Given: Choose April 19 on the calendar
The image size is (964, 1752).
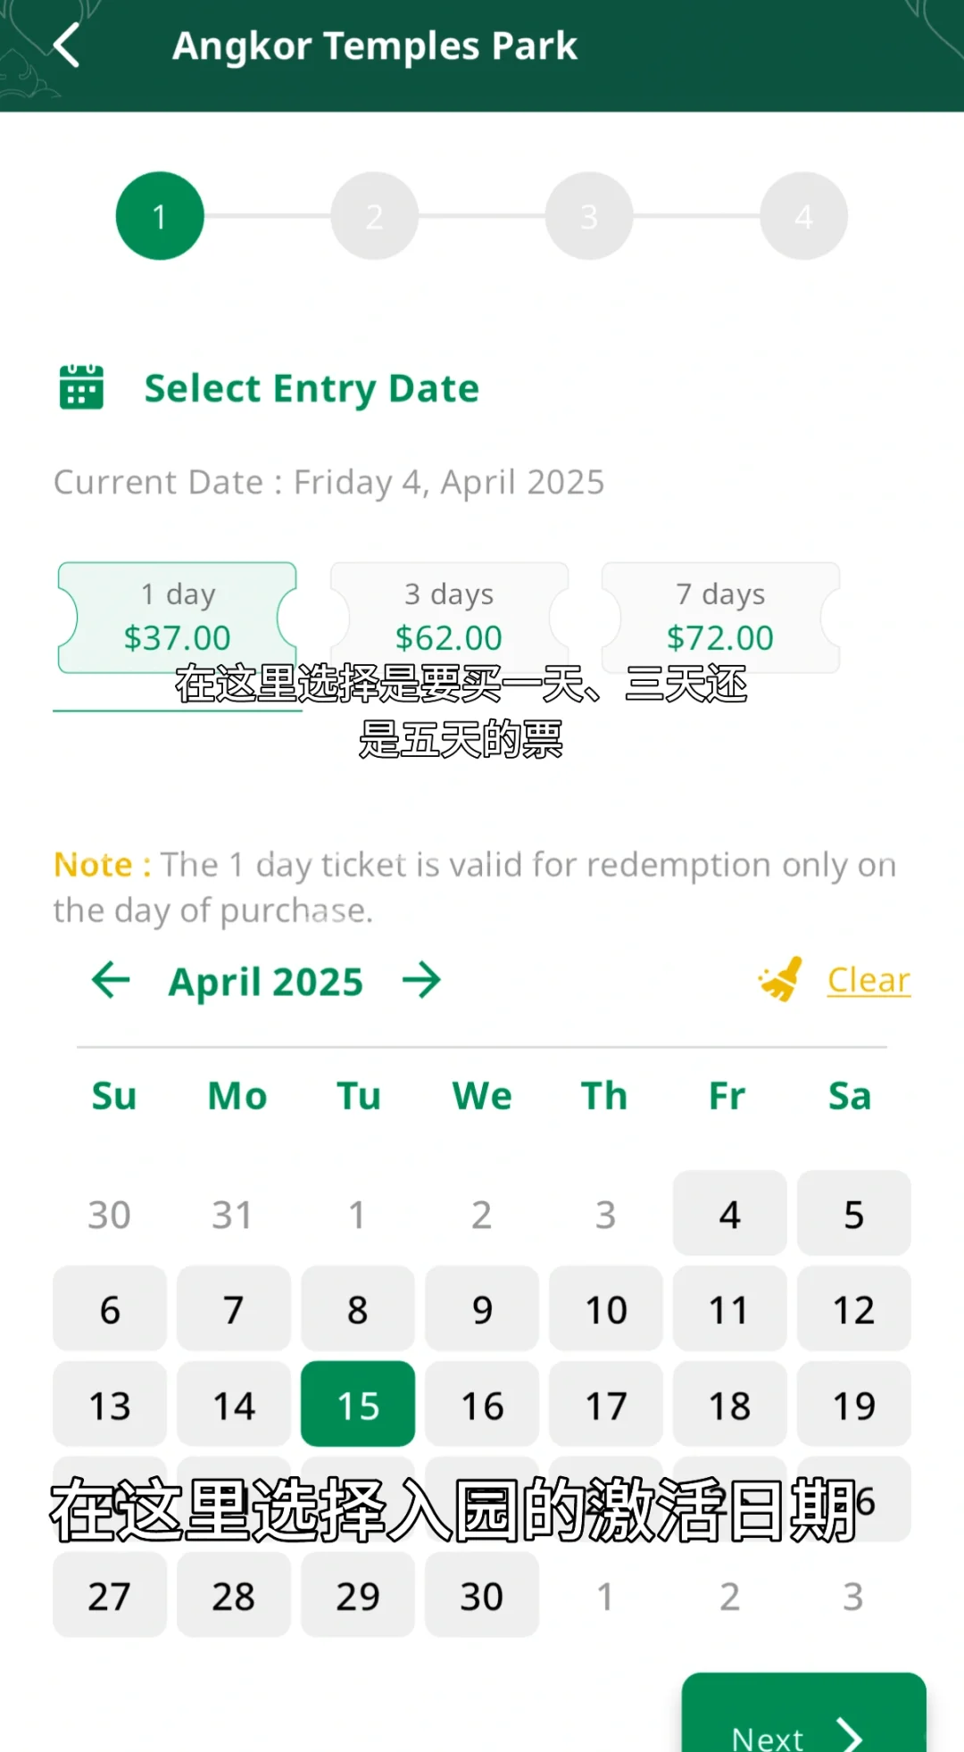Looking at the screenshot, I should (x=853, y=1405).
